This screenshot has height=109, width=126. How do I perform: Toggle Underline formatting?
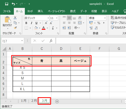click(36, 23)
